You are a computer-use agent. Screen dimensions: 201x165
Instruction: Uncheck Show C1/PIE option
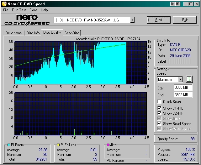159,108
